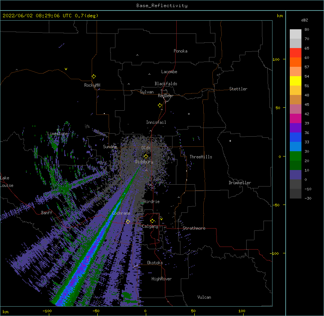
Task: Click the -50 mark on bottom axis
Action: pos(96,311)
